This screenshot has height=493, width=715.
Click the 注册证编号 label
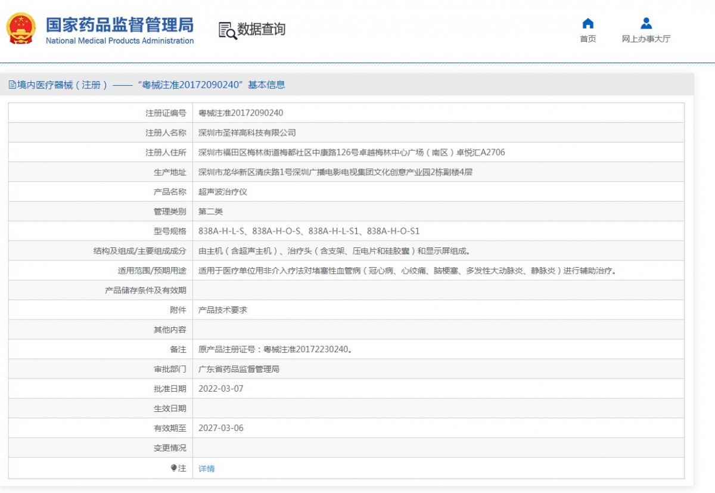point(166,113)
